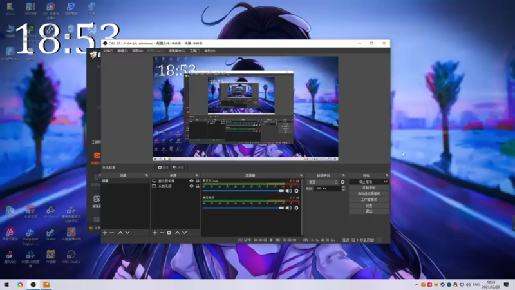This screenshot has width=515, height=290.
Task: Expand the arrow beside 停止推流
Action: 385,182
